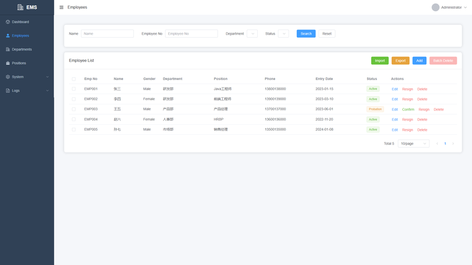Image resolution: width=472 pixels, height=265 pixels.
Task: Click the Reset button
Action: click(327, 34)
